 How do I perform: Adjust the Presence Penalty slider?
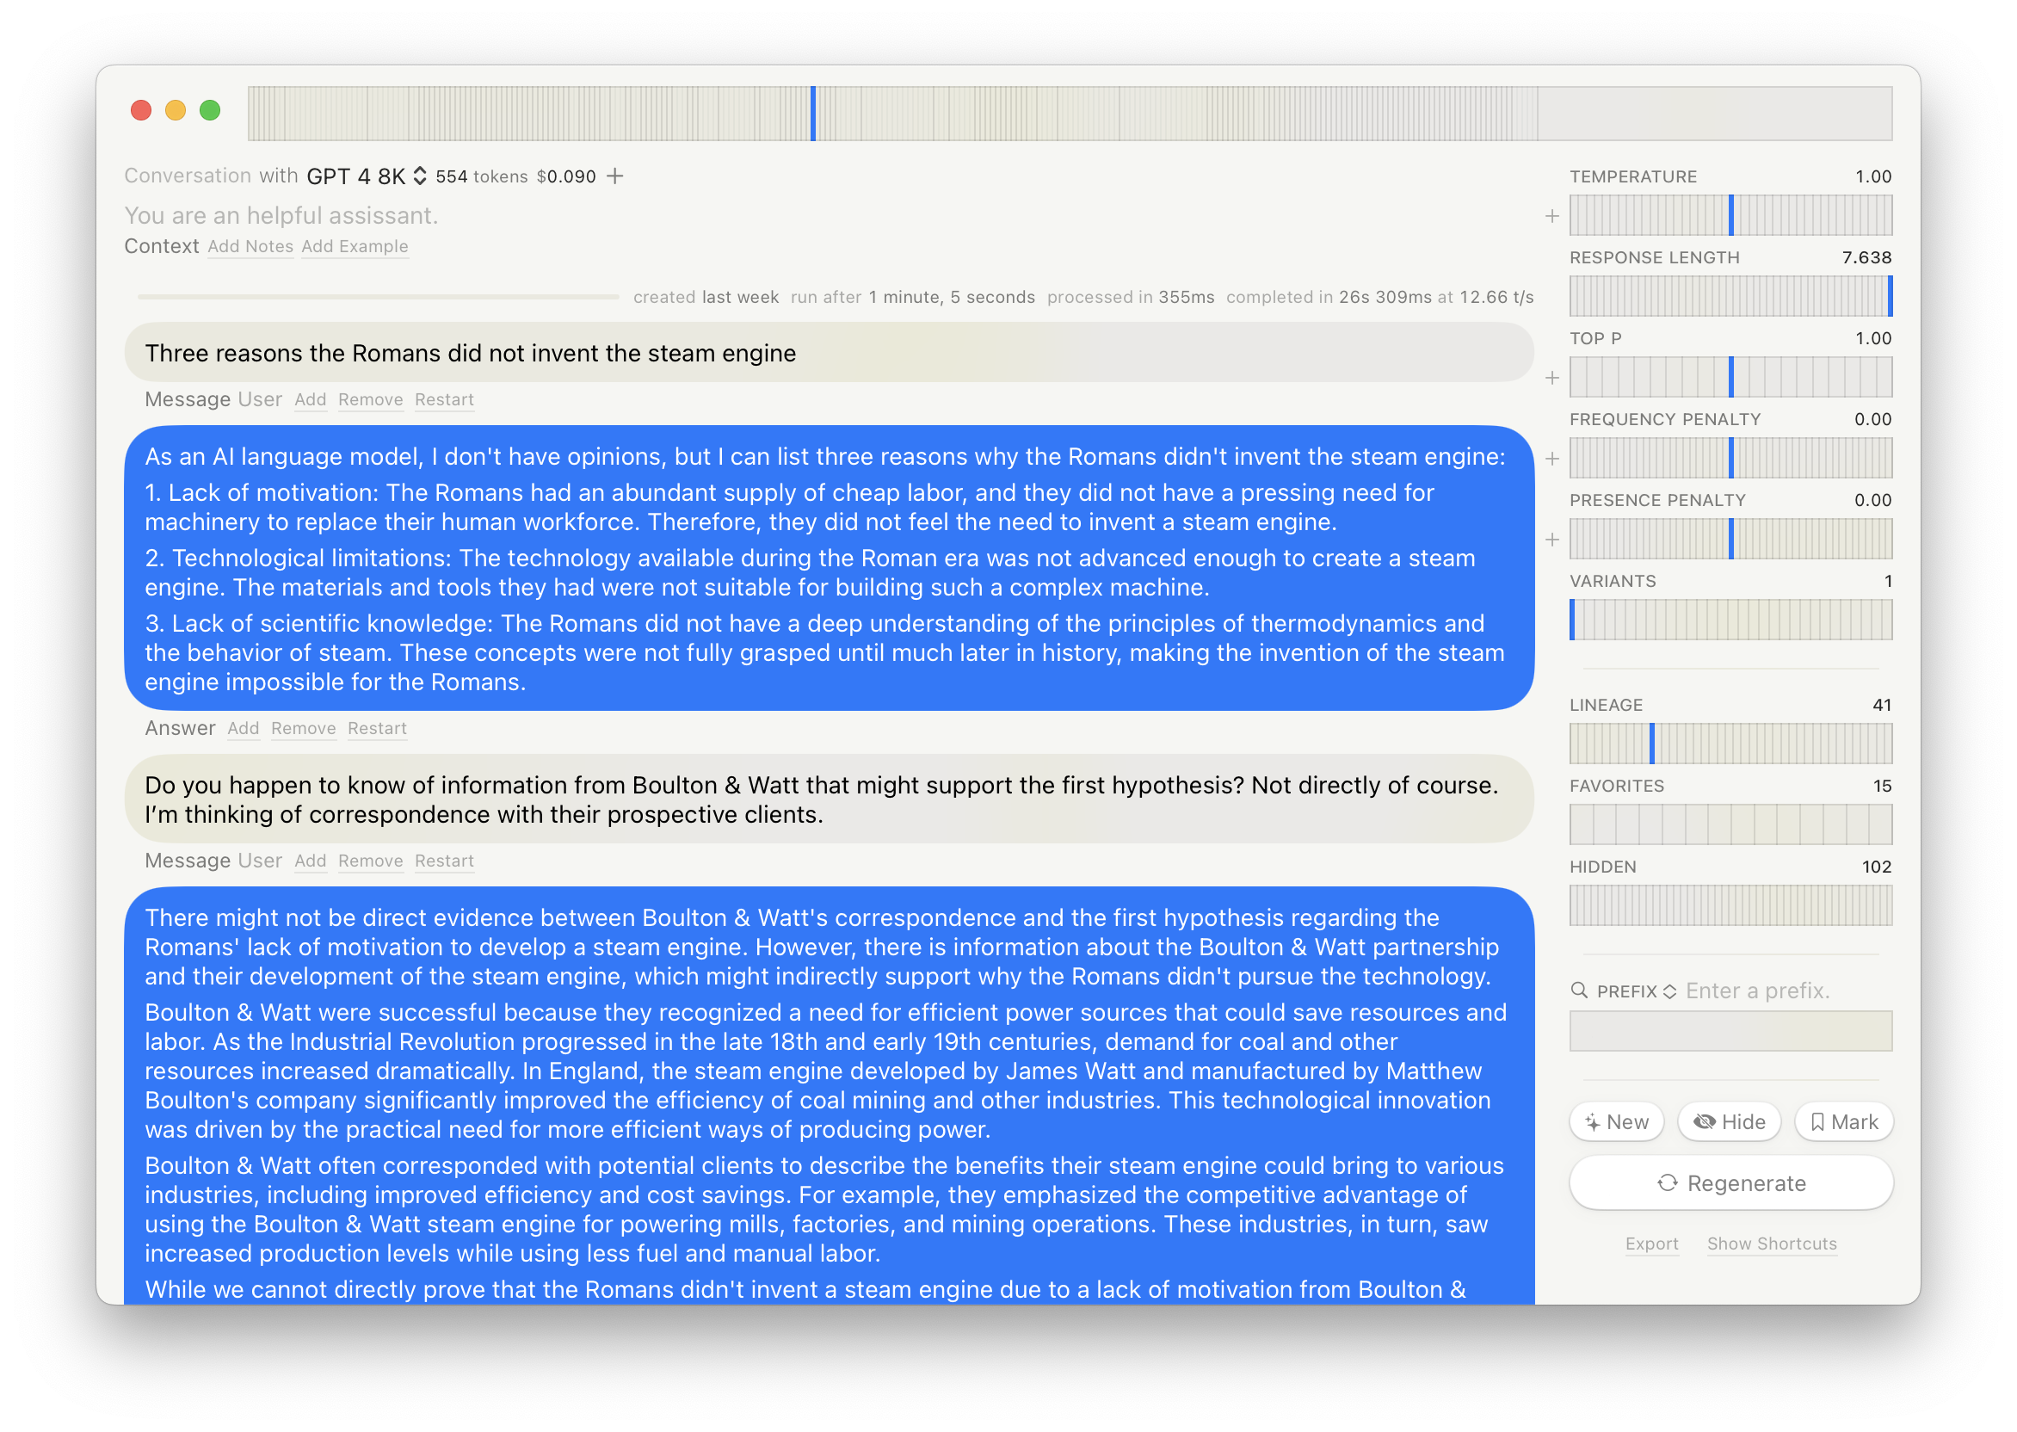(1730, 539)
